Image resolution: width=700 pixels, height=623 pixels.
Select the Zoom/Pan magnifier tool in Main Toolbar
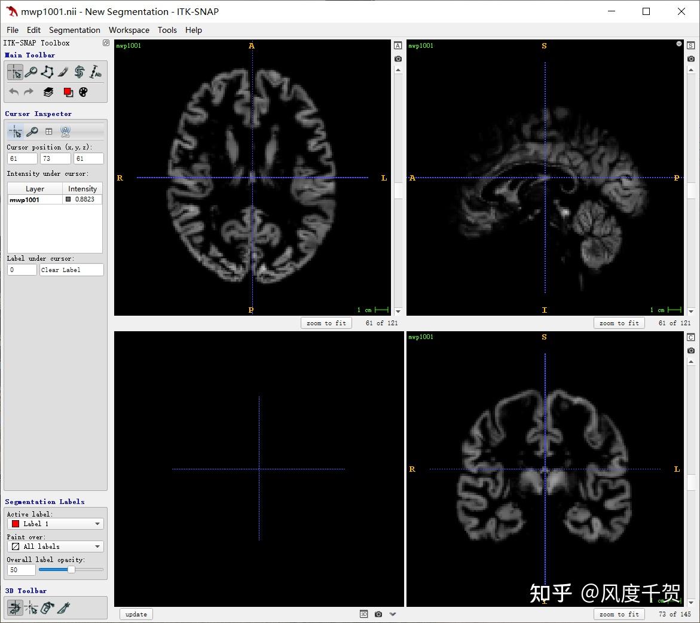31,72
